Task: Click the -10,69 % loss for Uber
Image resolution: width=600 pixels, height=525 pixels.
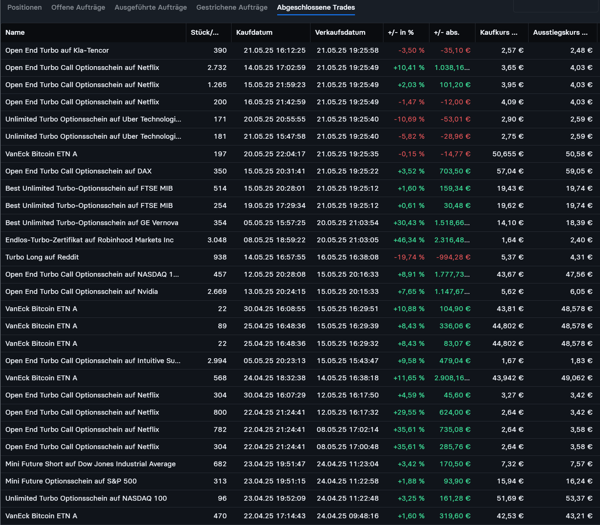Action: (x=409, y=119)
